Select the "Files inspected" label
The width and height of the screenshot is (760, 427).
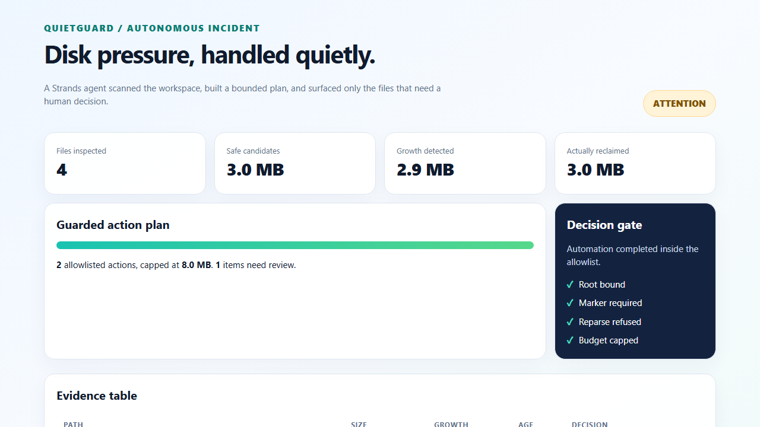click(x=81, y=151)
